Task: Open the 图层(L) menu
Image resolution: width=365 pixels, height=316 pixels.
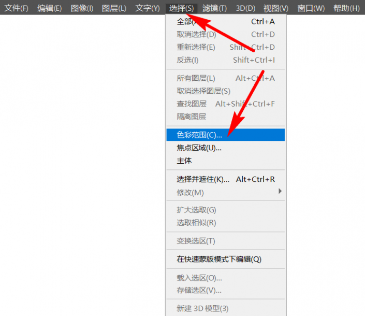Action: [x=114, y=8]
